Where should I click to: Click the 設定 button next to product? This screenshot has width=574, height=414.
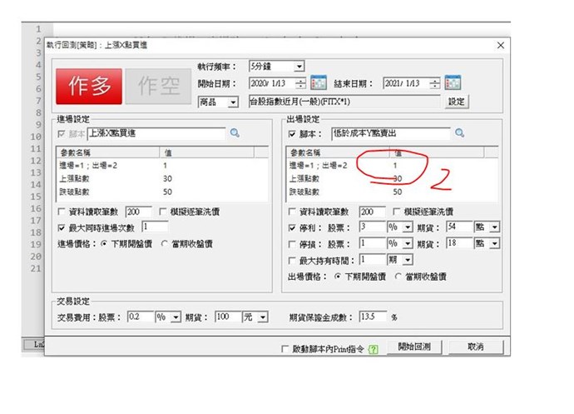click(x=458, y=102)
